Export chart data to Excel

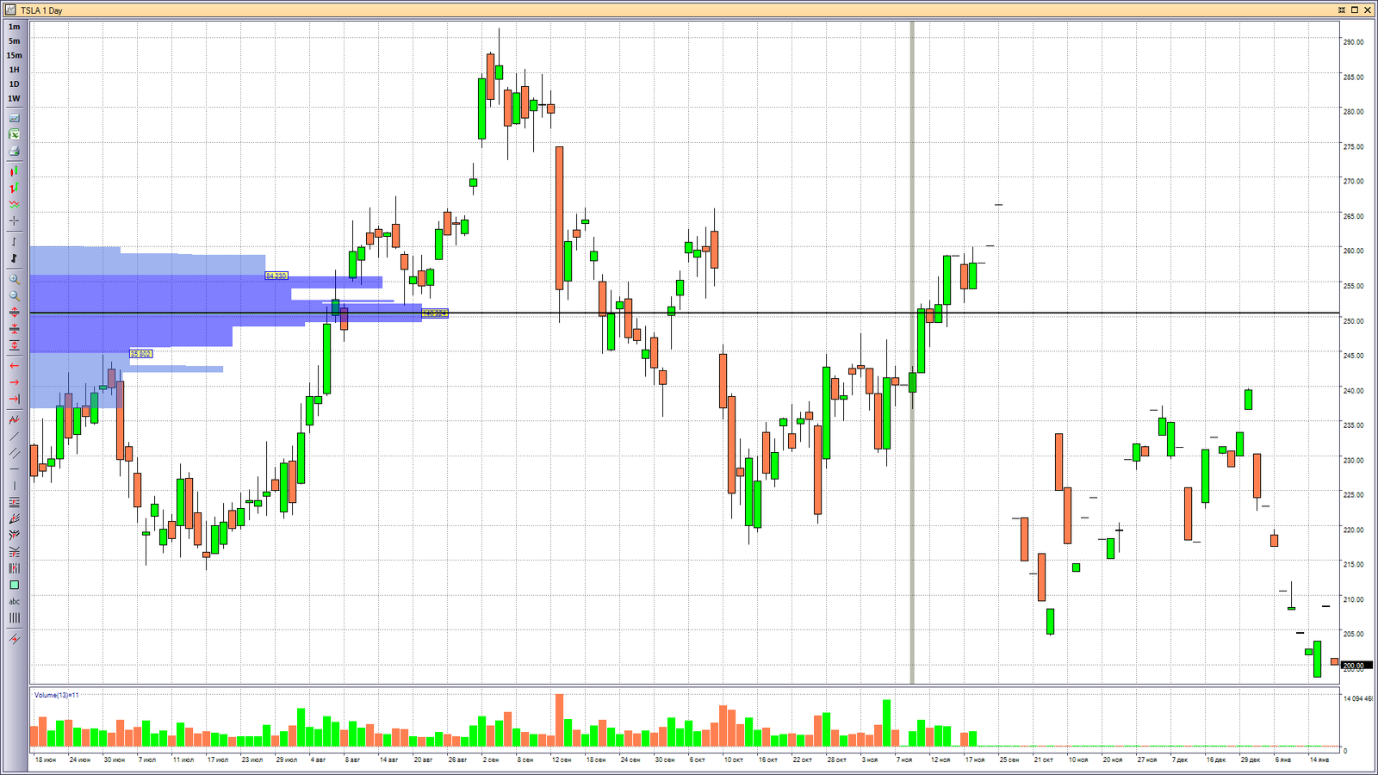(14, 134)
